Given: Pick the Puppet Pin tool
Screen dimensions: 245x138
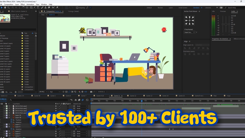Looking at the screenshot, I should tap(57, 8).
